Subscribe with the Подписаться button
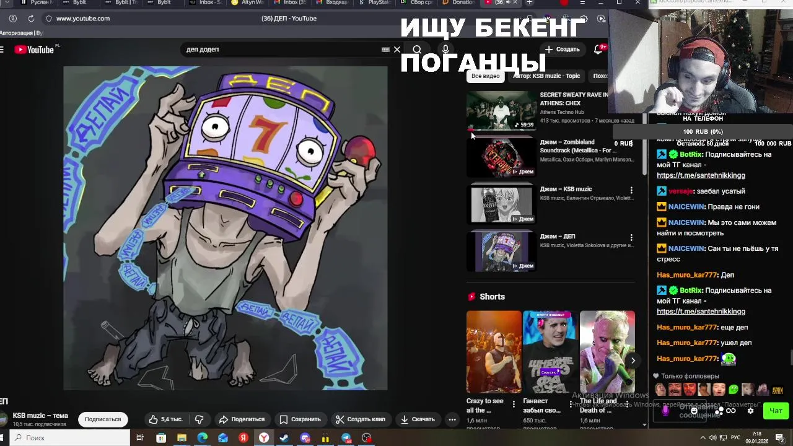 pos(103,419)
